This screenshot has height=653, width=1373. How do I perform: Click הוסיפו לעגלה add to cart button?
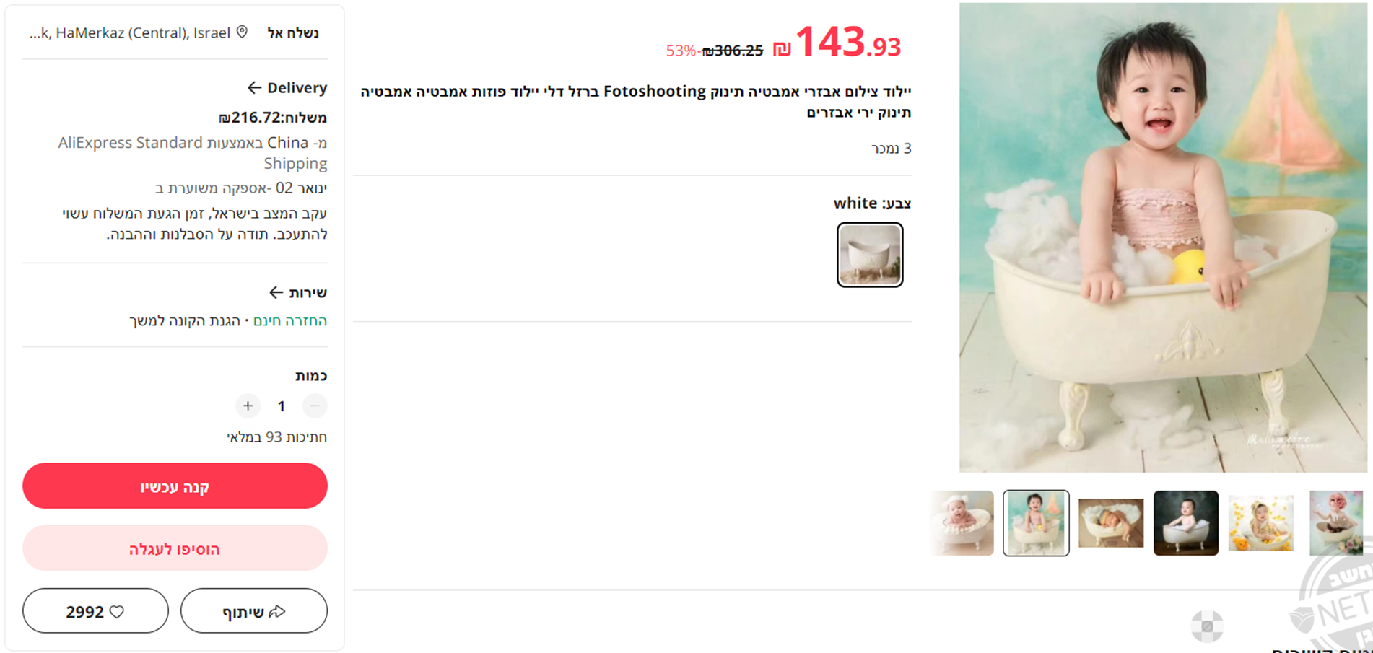[175, 548]
